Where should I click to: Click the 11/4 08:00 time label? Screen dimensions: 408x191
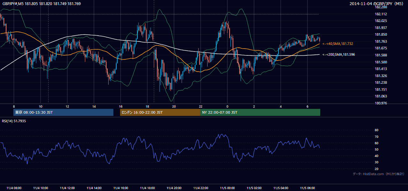14,188
